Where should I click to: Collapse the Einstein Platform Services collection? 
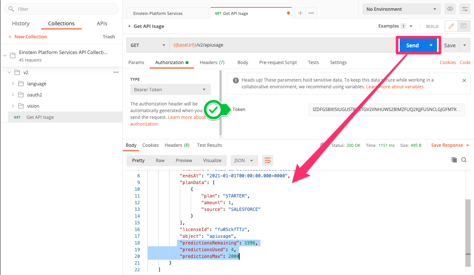click(x=5, y=56)
